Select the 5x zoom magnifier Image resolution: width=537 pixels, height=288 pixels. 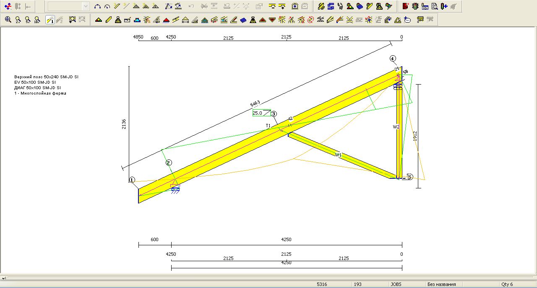pyautogui.click(x=28, y=19)
